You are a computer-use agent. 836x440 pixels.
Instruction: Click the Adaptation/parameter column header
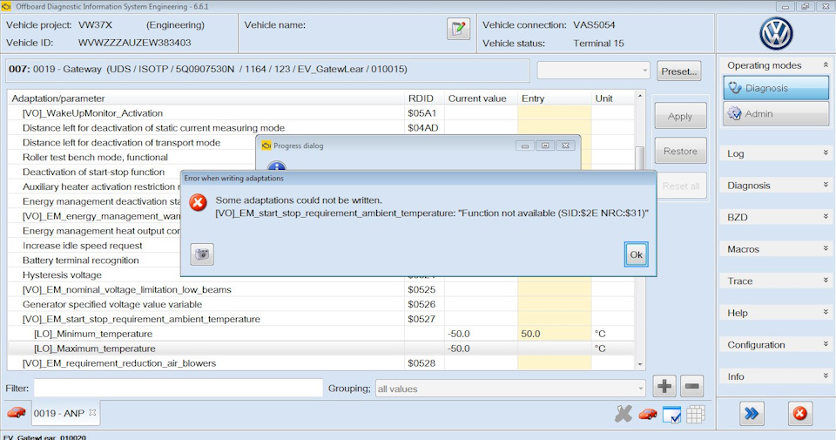click(x=206, y=98)
